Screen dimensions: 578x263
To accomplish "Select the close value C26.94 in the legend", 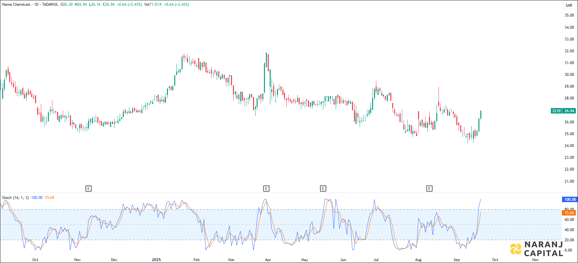I will coord(109,4).
